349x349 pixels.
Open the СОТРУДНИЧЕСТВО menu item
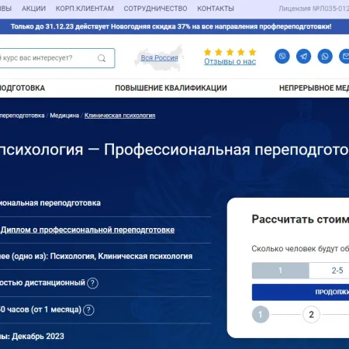coord(155,9)
